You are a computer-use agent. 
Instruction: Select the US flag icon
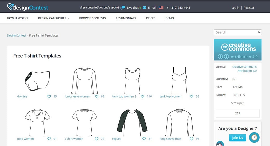tap(161, 8)
